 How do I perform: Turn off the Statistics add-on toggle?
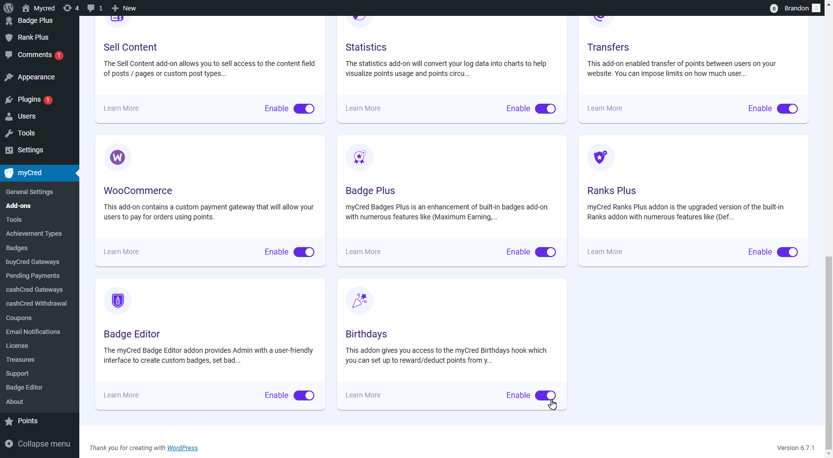(545, 109)
